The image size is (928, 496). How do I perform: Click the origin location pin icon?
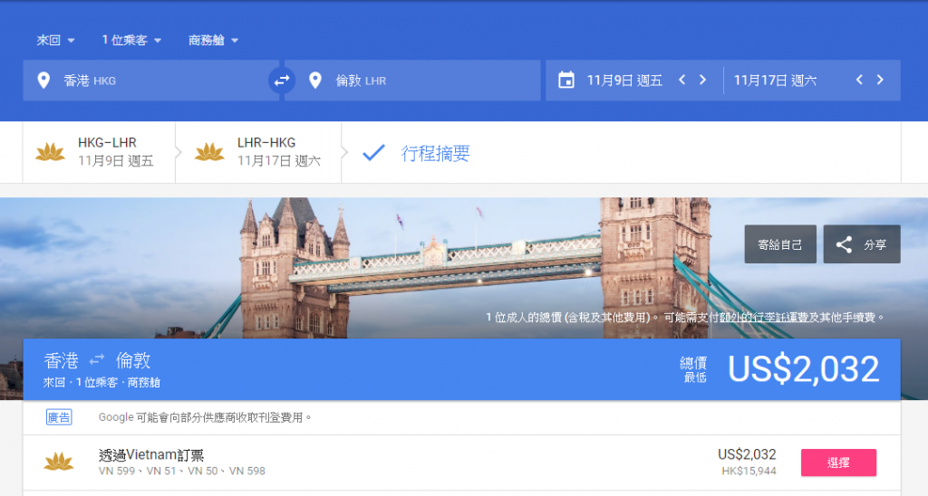click(x=43, y=81)
